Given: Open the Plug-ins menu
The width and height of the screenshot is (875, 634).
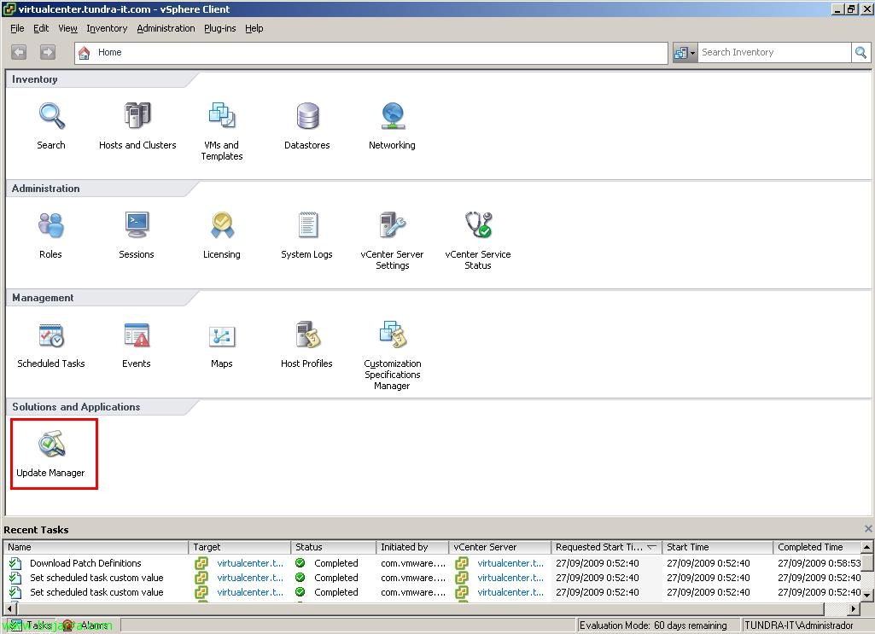Looking at the screenshot, I should [220, 28].
